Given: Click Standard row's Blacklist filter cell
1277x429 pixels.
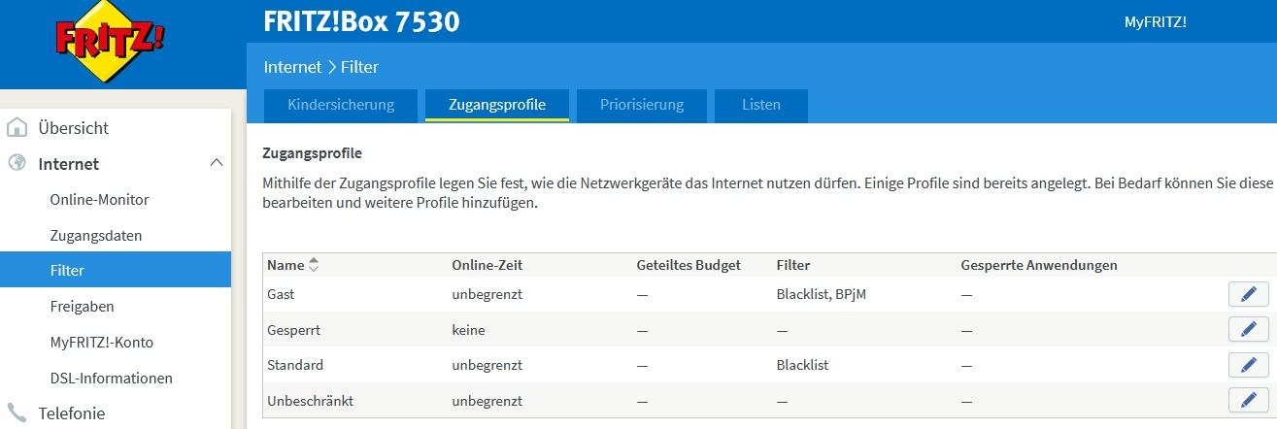Looking at the screenshot, I should [x=803, y=365].
